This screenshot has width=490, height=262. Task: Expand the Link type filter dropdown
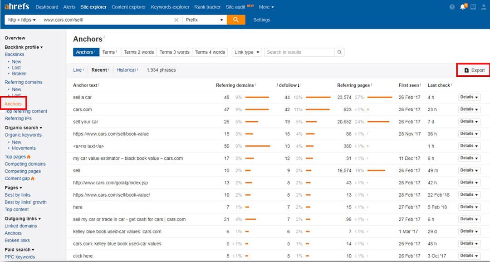tap(247, 52)
